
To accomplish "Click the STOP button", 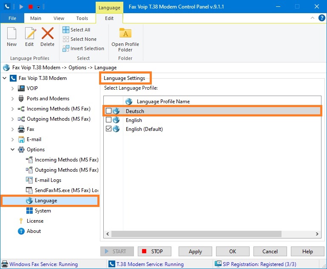I will tap(154, 251).
